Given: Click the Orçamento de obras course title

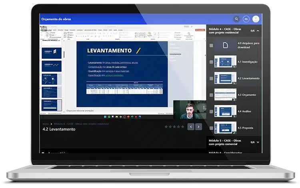Looking at the screenshot, I should [56, 19].
